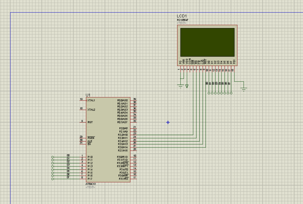
Task: Select the D3 terminal circle on P1.3 wire
Action: [53, 166]
